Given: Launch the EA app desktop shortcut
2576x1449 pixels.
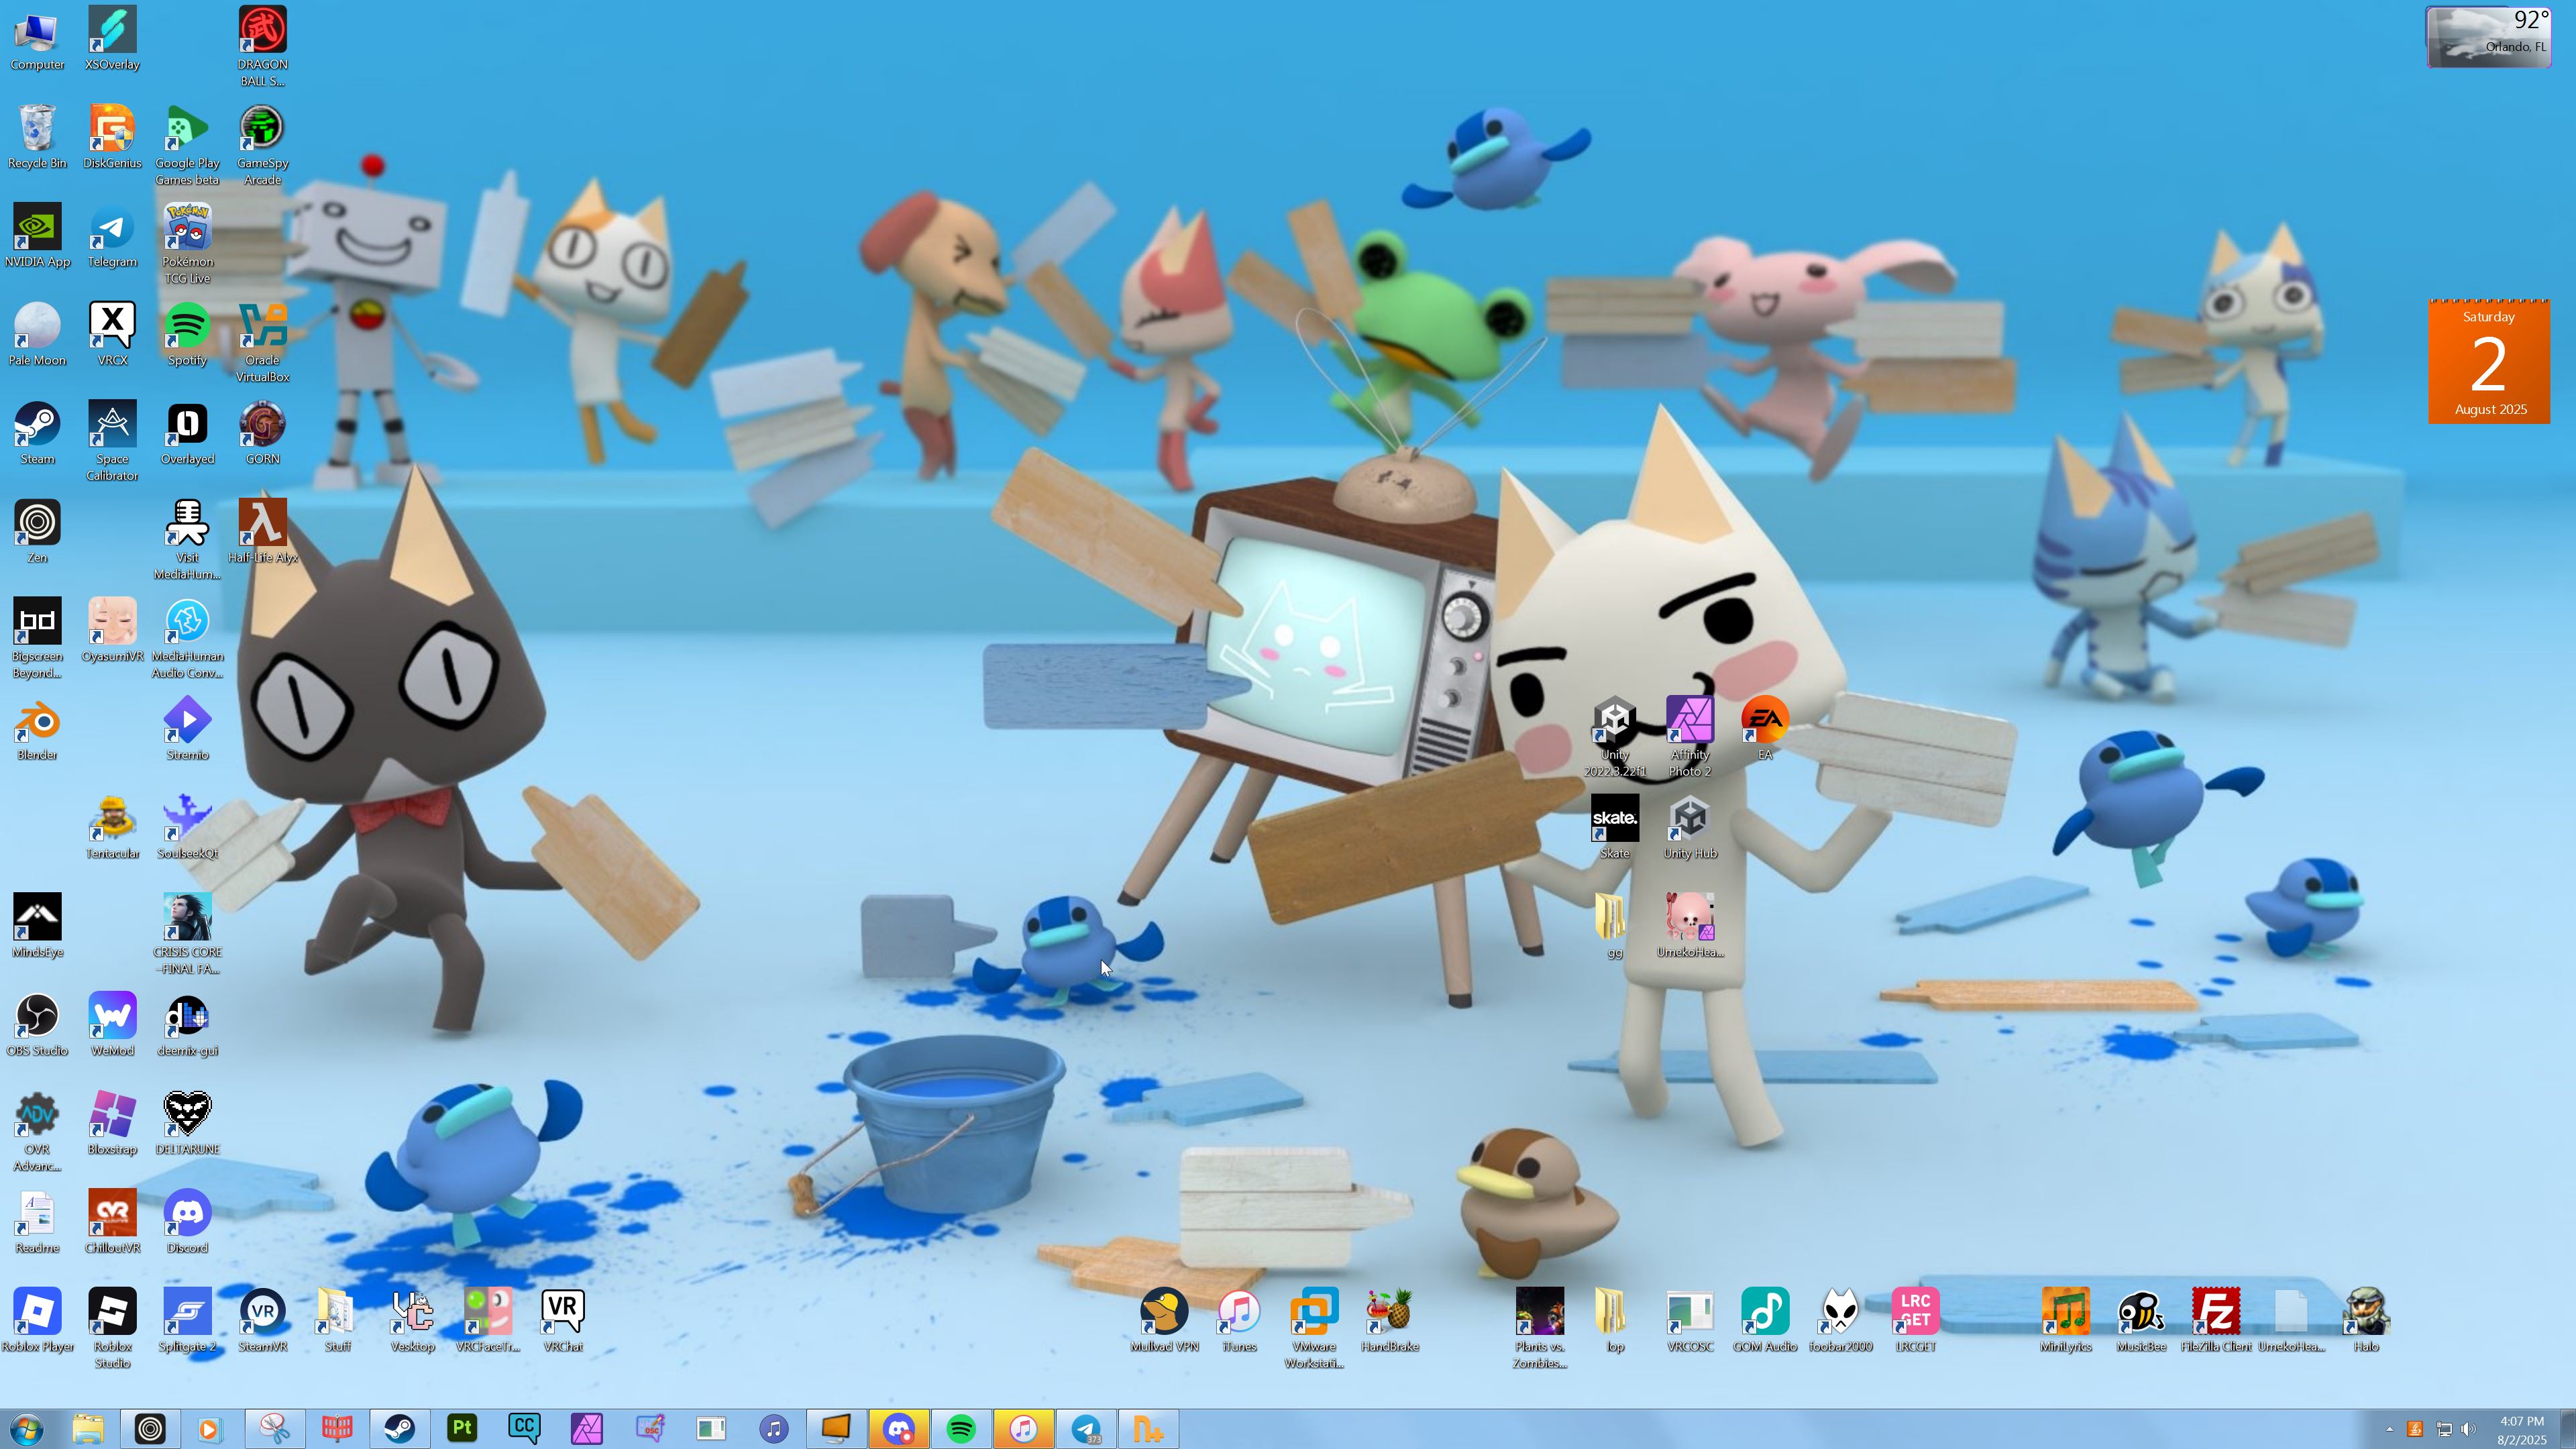Looking at the screenshot, I should tap(1765, 729).
